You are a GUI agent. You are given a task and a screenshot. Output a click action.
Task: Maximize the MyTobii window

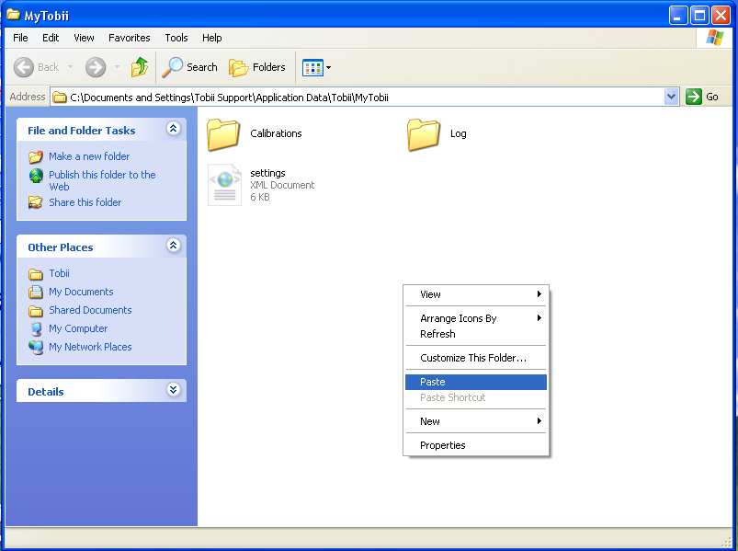click(699, 16)
